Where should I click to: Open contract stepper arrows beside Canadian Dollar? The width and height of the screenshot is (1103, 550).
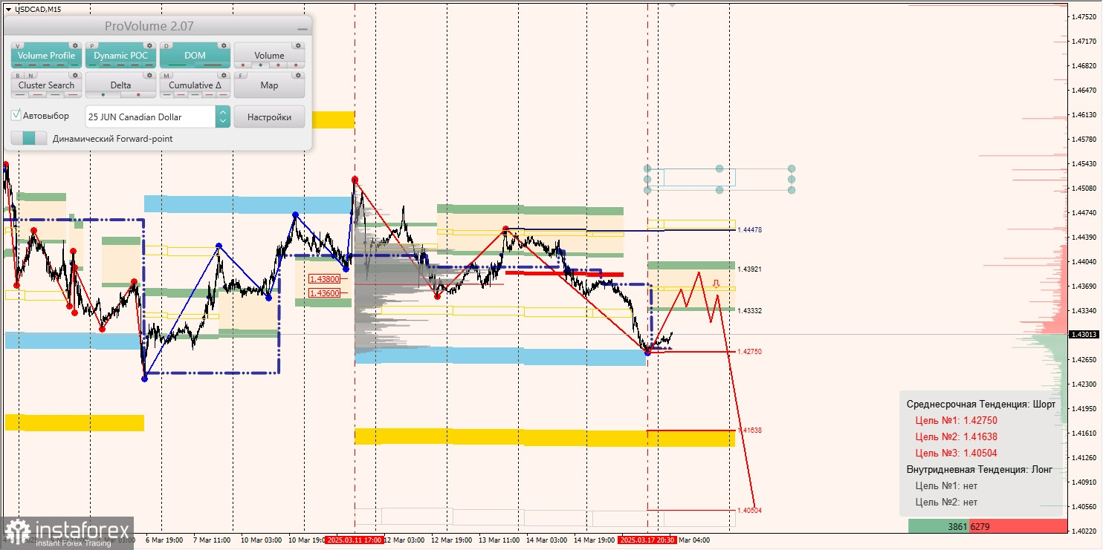point(222,117)
